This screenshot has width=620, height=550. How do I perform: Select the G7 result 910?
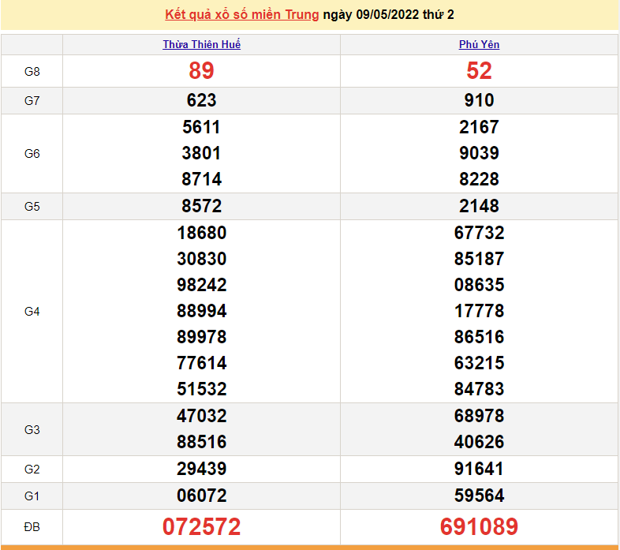tap(479, 100)
